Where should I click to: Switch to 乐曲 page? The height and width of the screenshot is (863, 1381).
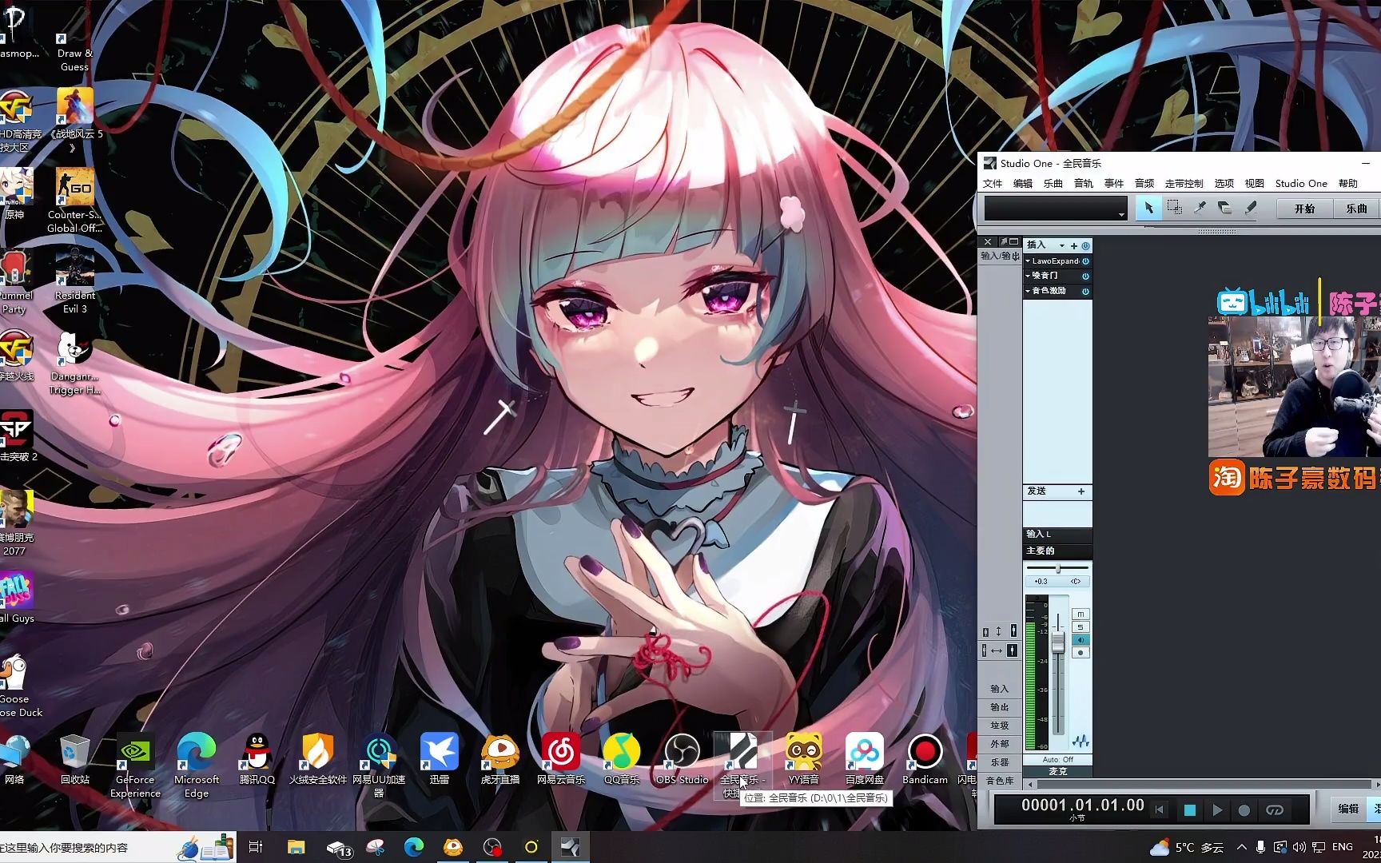tap(1356, 209)
